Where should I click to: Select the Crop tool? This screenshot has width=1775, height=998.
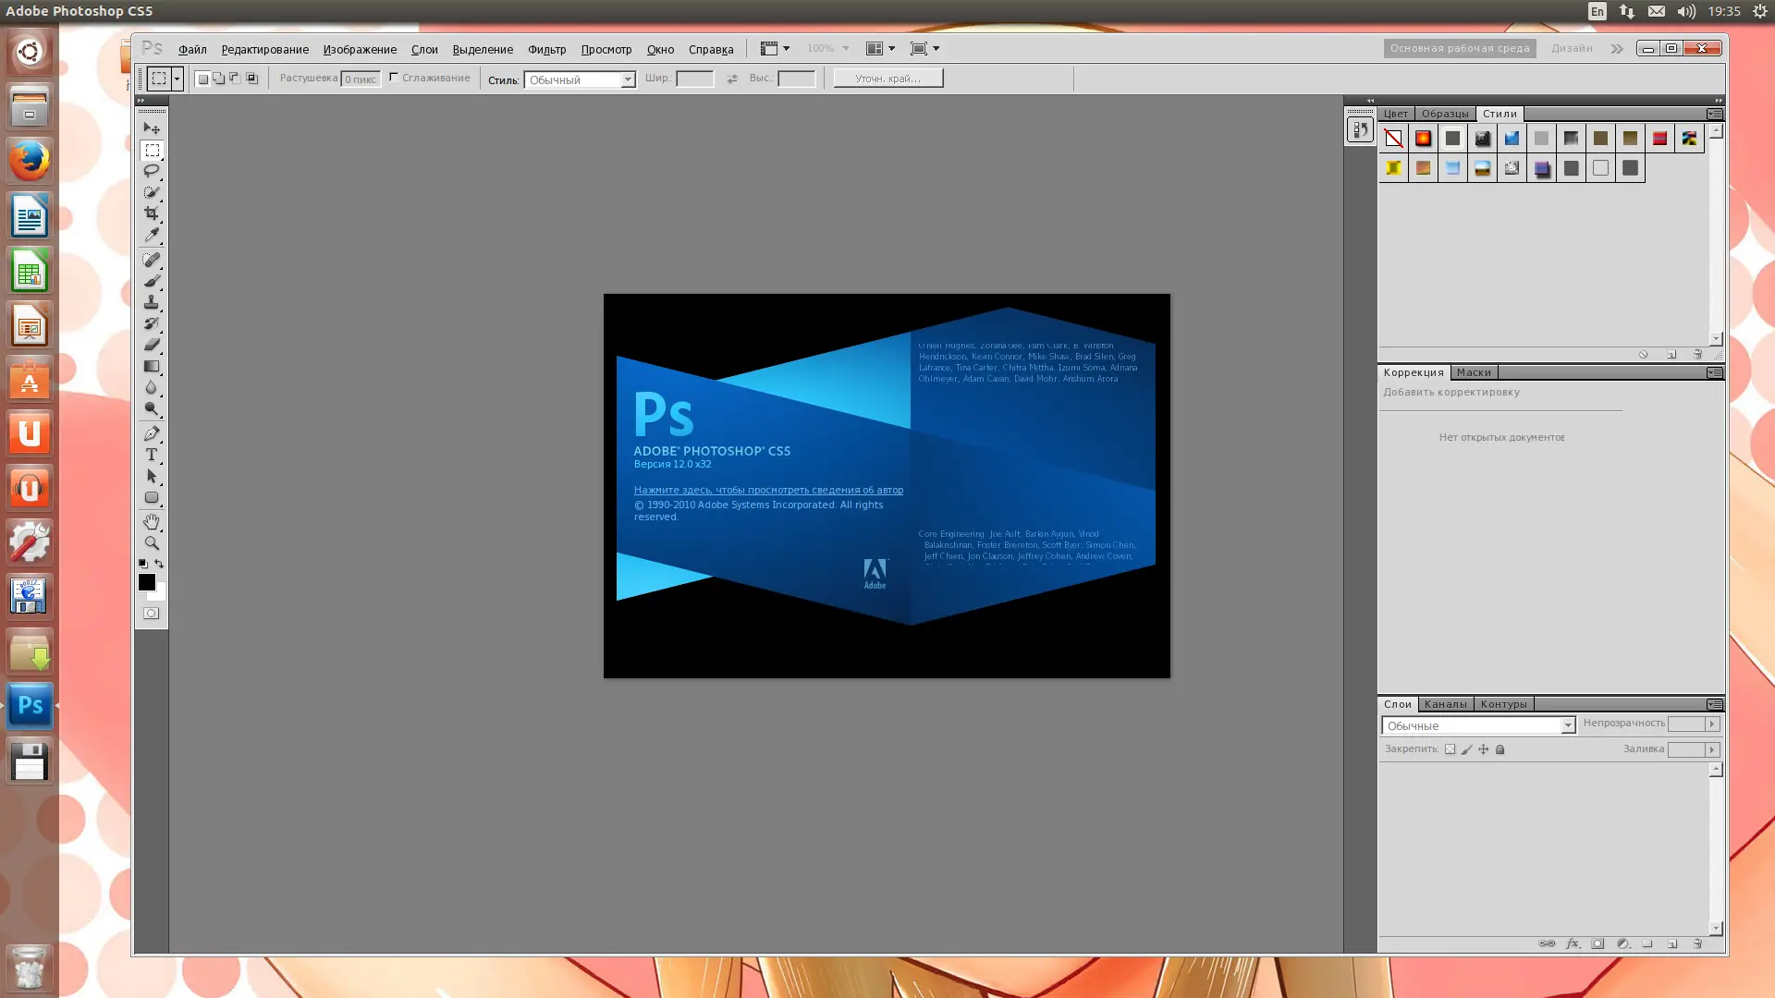(x=152, y=213)
